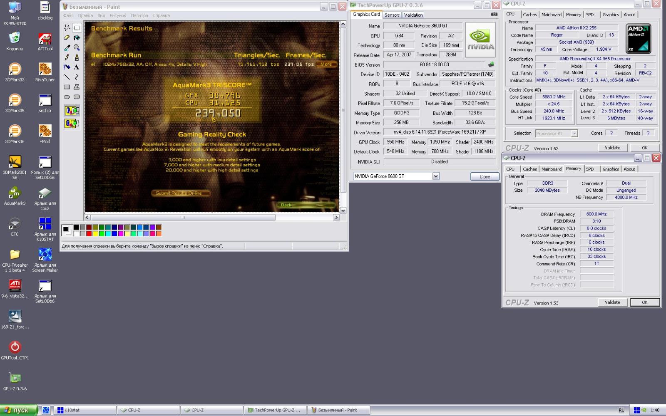Click OK in the lower CPU-Z Memory window
This screenshot has height=416, width=666.
pos(644,302)
